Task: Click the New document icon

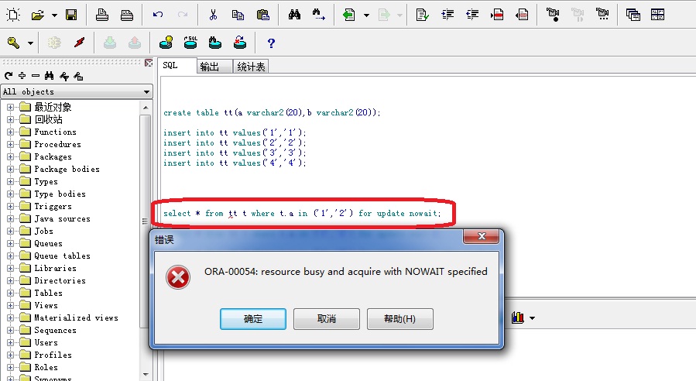Action: pos(13,15)
